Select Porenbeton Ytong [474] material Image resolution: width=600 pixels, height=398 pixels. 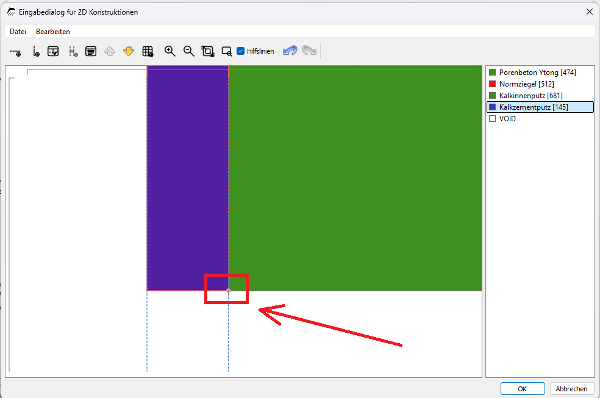540,73
